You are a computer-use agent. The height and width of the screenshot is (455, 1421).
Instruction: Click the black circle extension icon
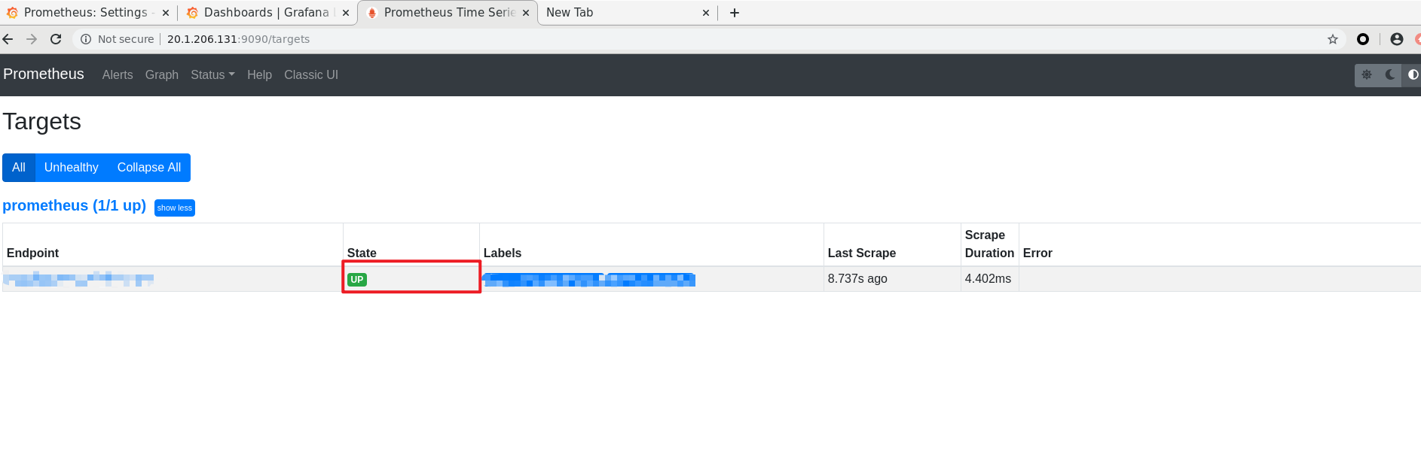[1363, 39]
